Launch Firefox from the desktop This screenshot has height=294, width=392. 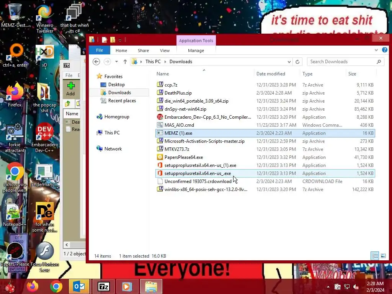[x=15, y=95]
